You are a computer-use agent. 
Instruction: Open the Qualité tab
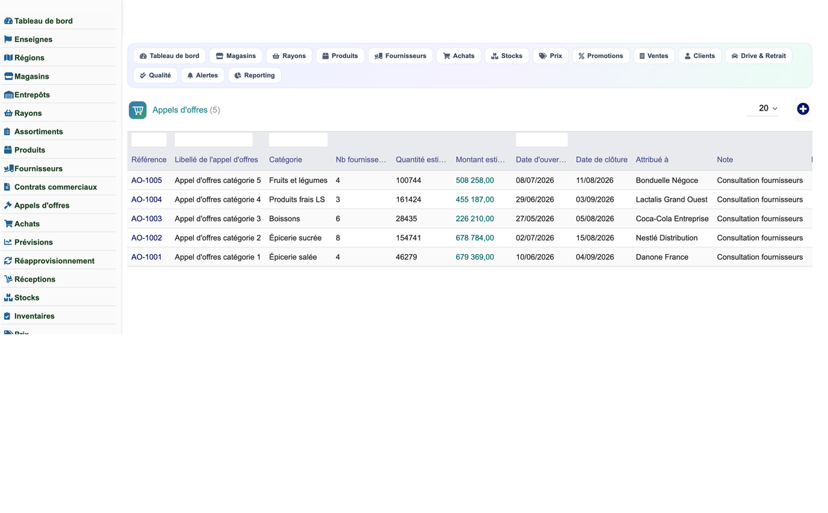[155, 75]
